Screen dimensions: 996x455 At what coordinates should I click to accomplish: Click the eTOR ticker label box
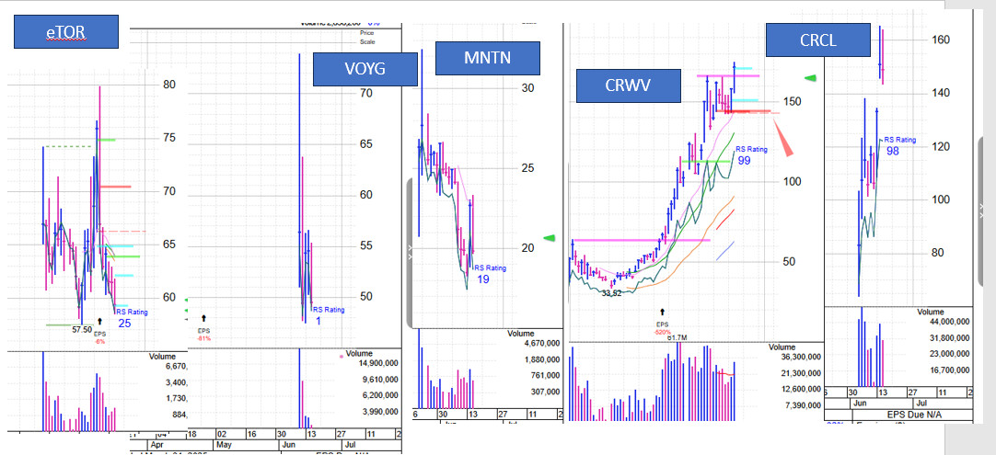point(66,32)
